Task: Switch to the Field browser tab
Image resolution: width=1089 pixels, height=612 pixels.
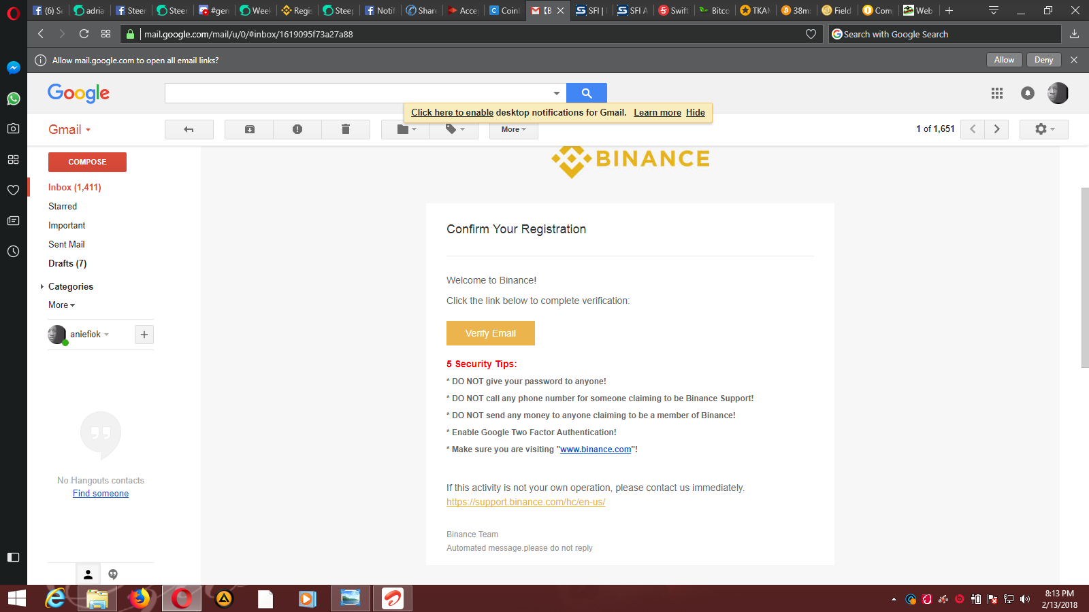Action: click(837, 10)
